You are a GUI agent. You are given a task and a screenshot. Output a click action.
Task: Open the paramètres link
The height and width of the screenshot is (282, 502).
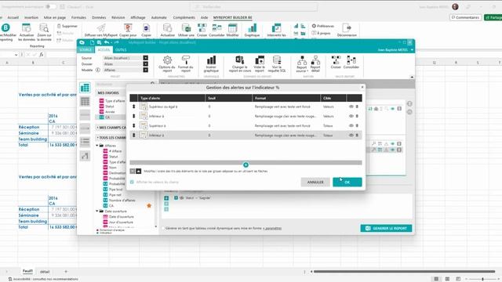point(272,228)
